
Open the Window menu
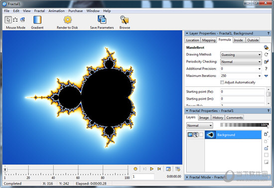(x=93, y=11)
